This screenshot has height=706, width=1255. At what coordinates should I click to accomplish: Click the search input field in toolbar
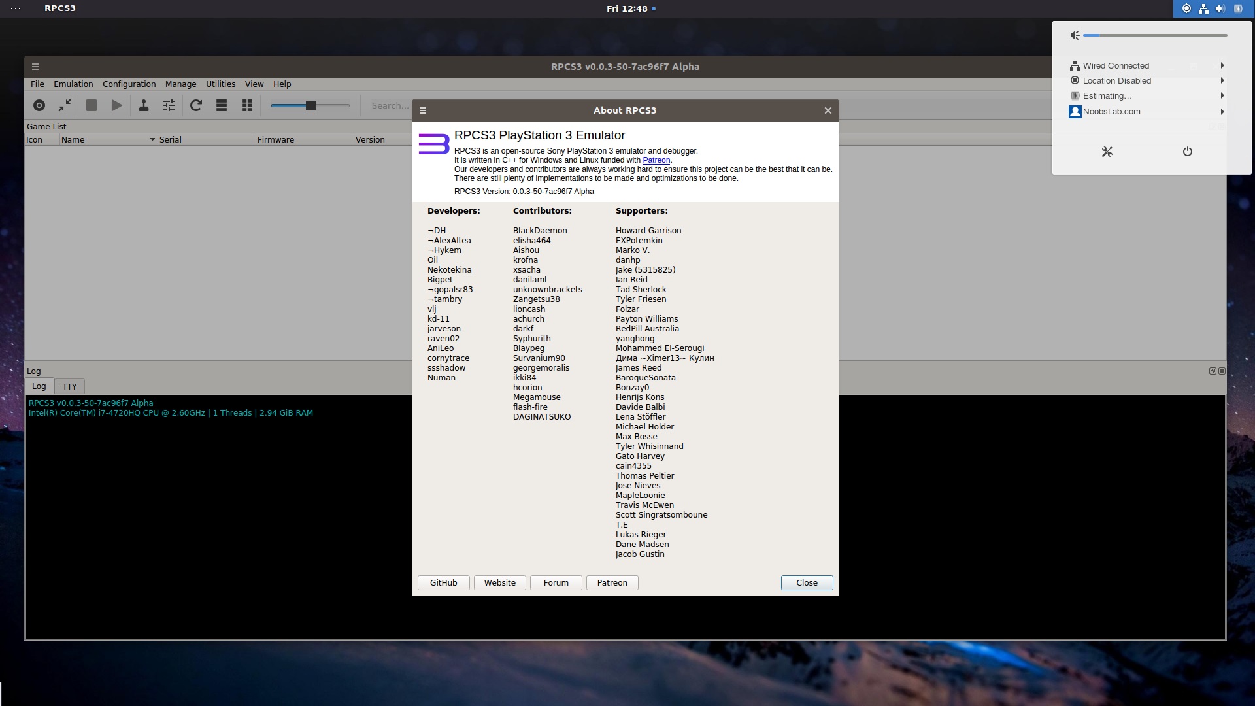[389, 105]
